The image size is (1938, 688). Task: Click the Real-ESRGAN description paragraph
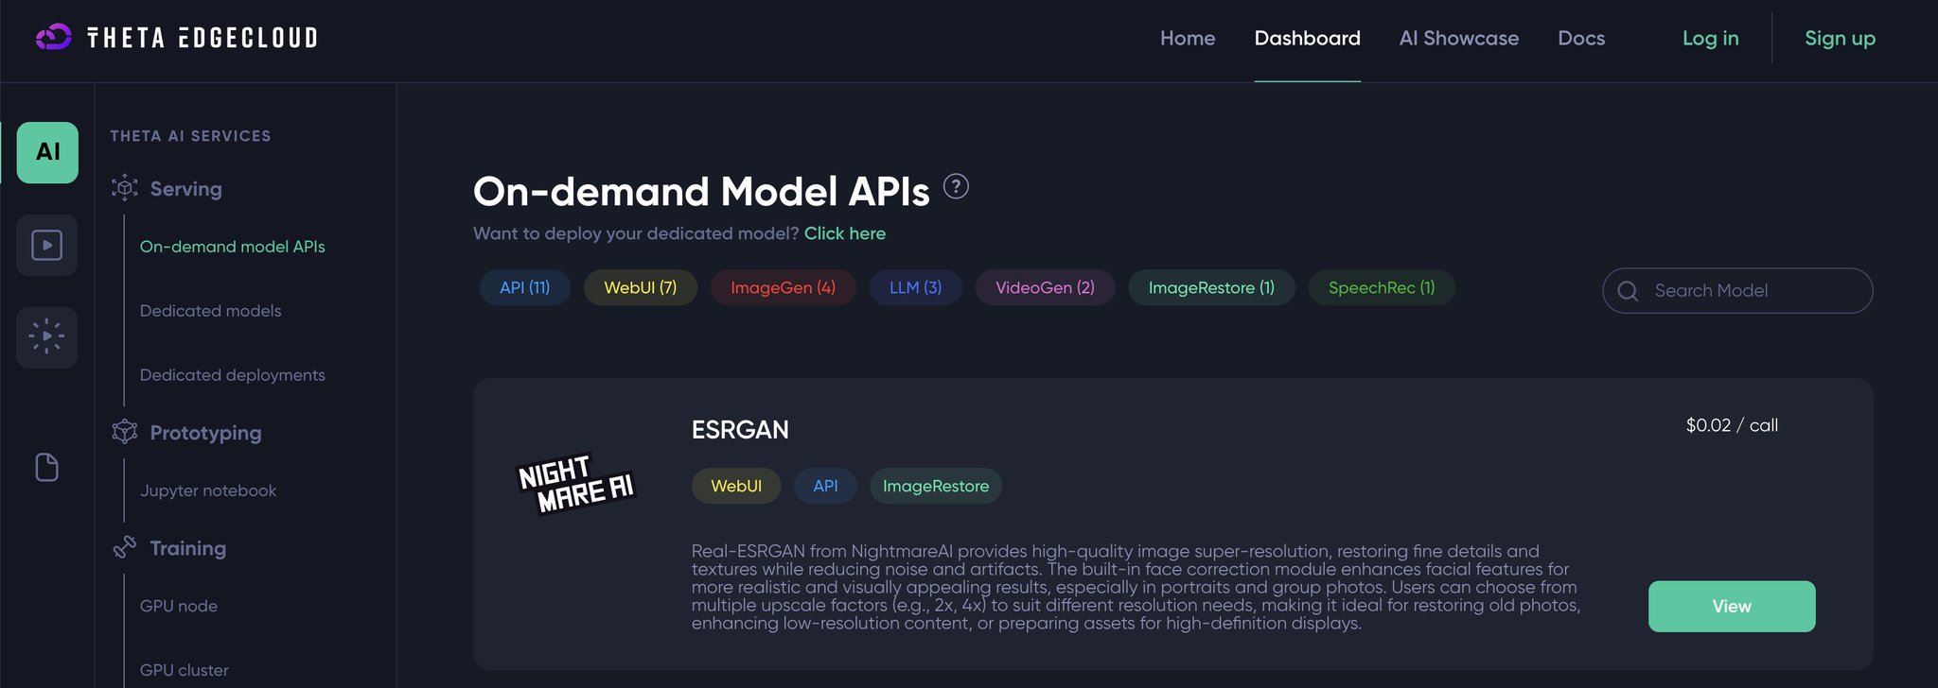(x=1136, y=587)
